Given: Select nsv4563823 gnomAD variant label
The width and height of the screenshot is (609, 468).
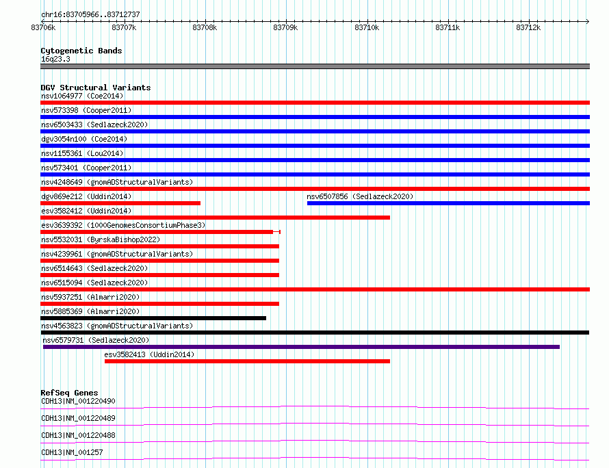Looking at the screenshot, I should coord(117,326).
